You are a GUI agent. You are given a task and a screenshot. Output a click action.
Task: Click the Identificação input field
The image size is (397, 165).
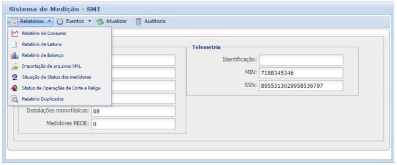pos(301,60)
